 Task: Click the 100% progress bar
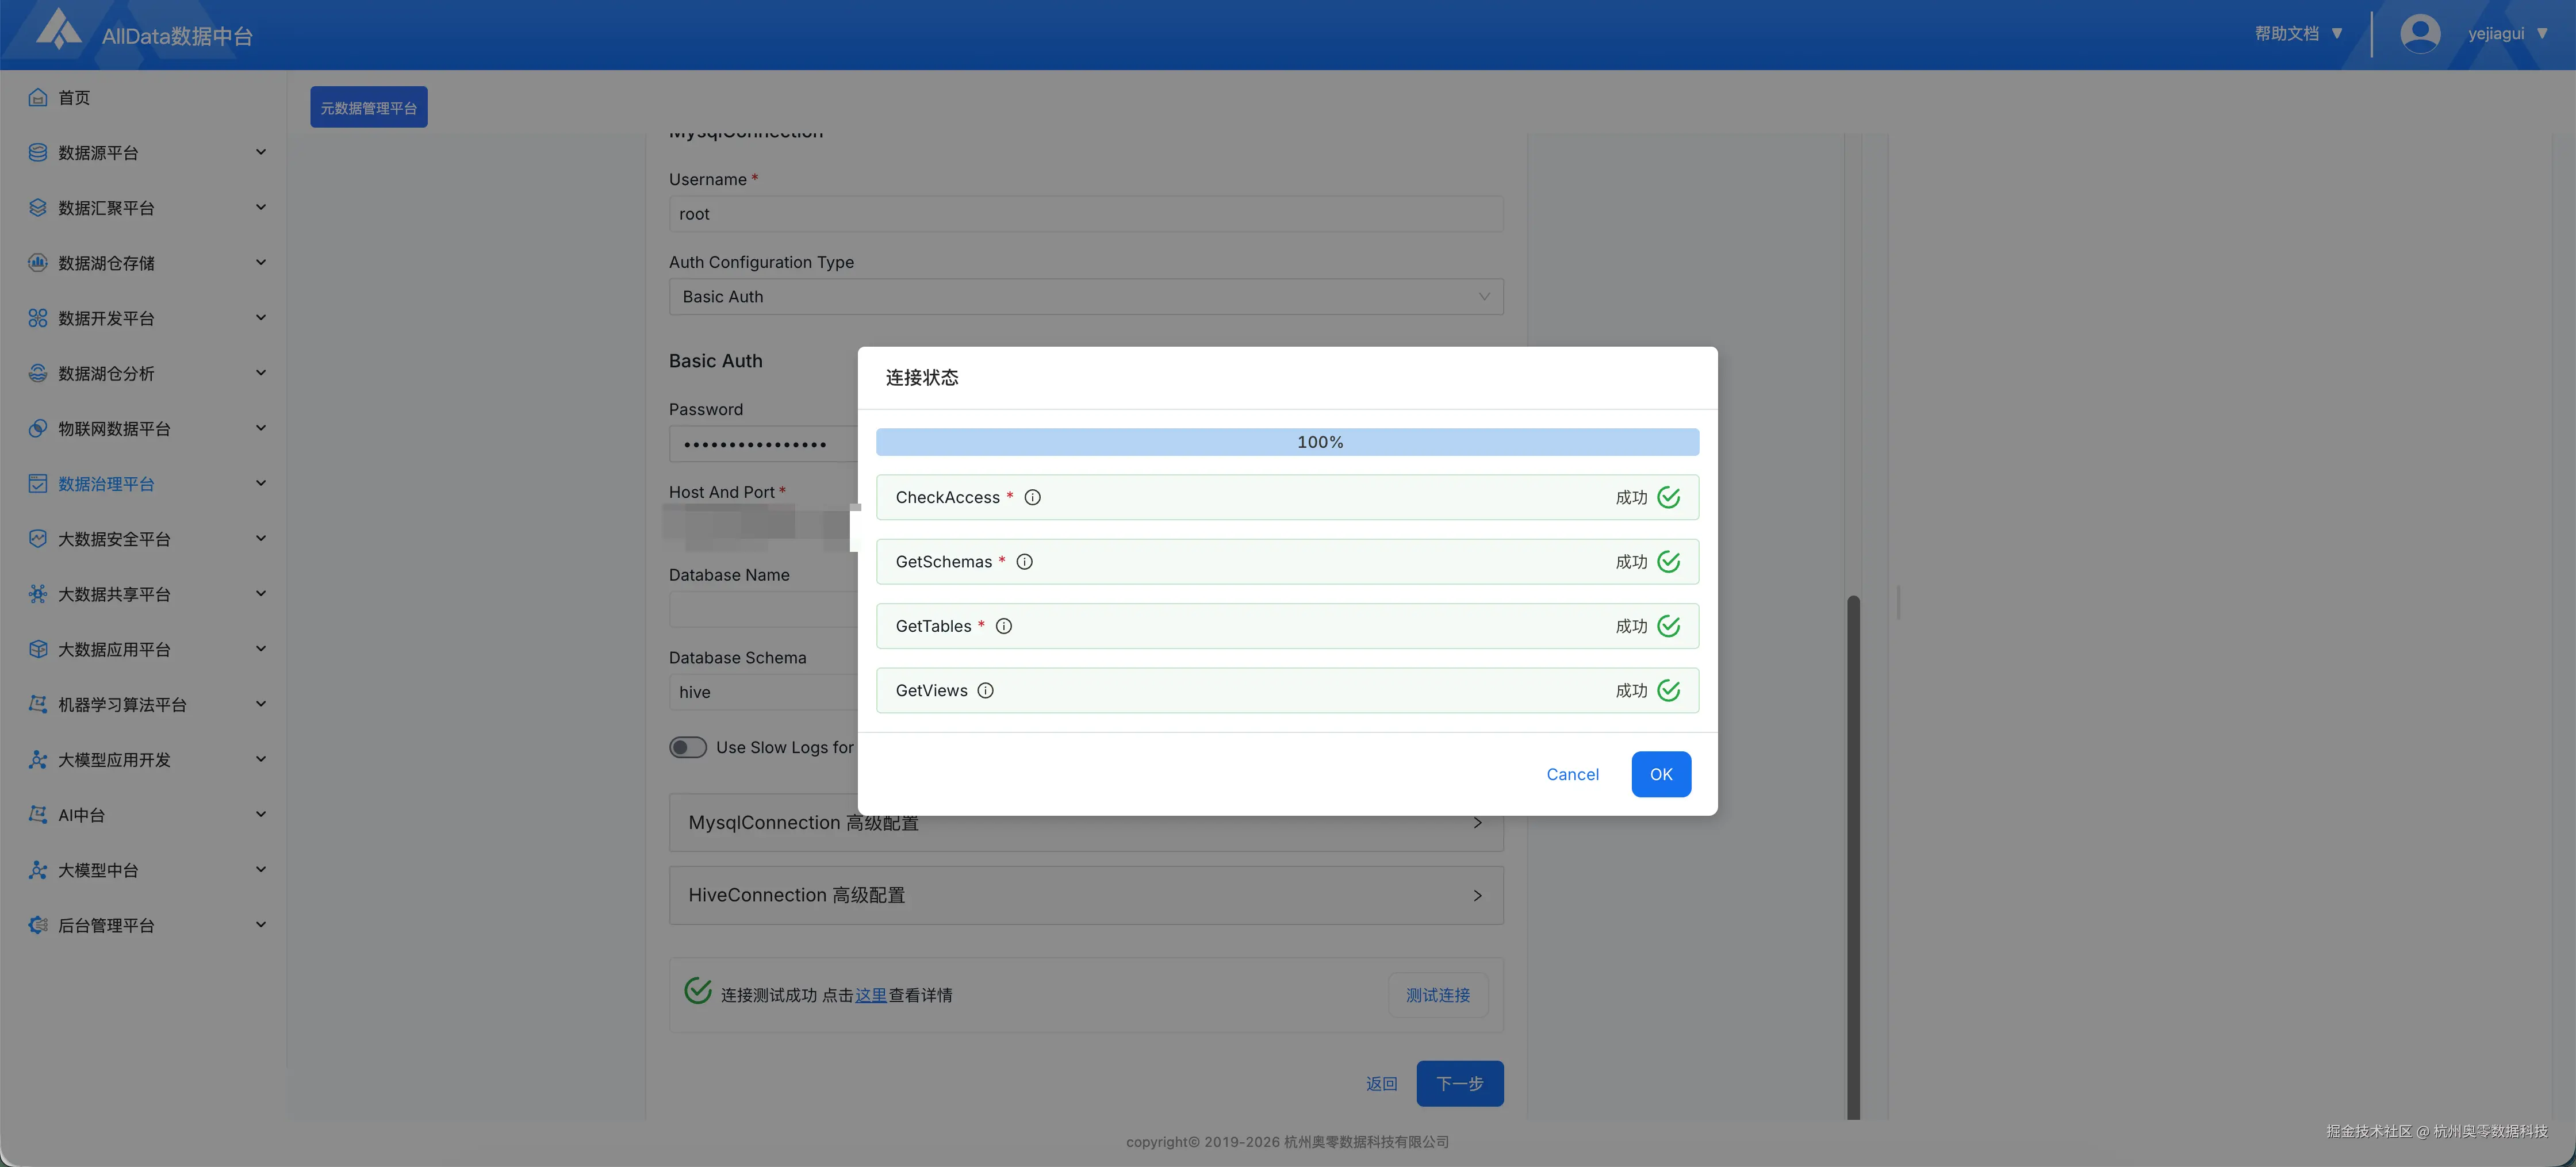click(1287, 442)
